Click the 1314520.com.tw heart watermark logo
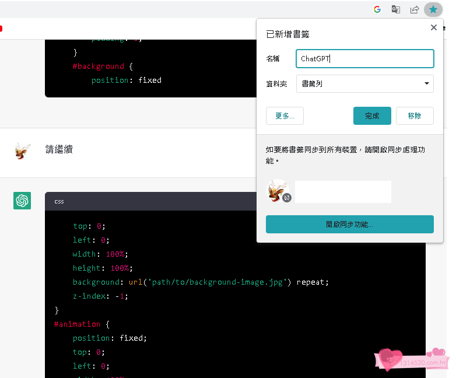The image size is (456, 378). coord(408,361)
